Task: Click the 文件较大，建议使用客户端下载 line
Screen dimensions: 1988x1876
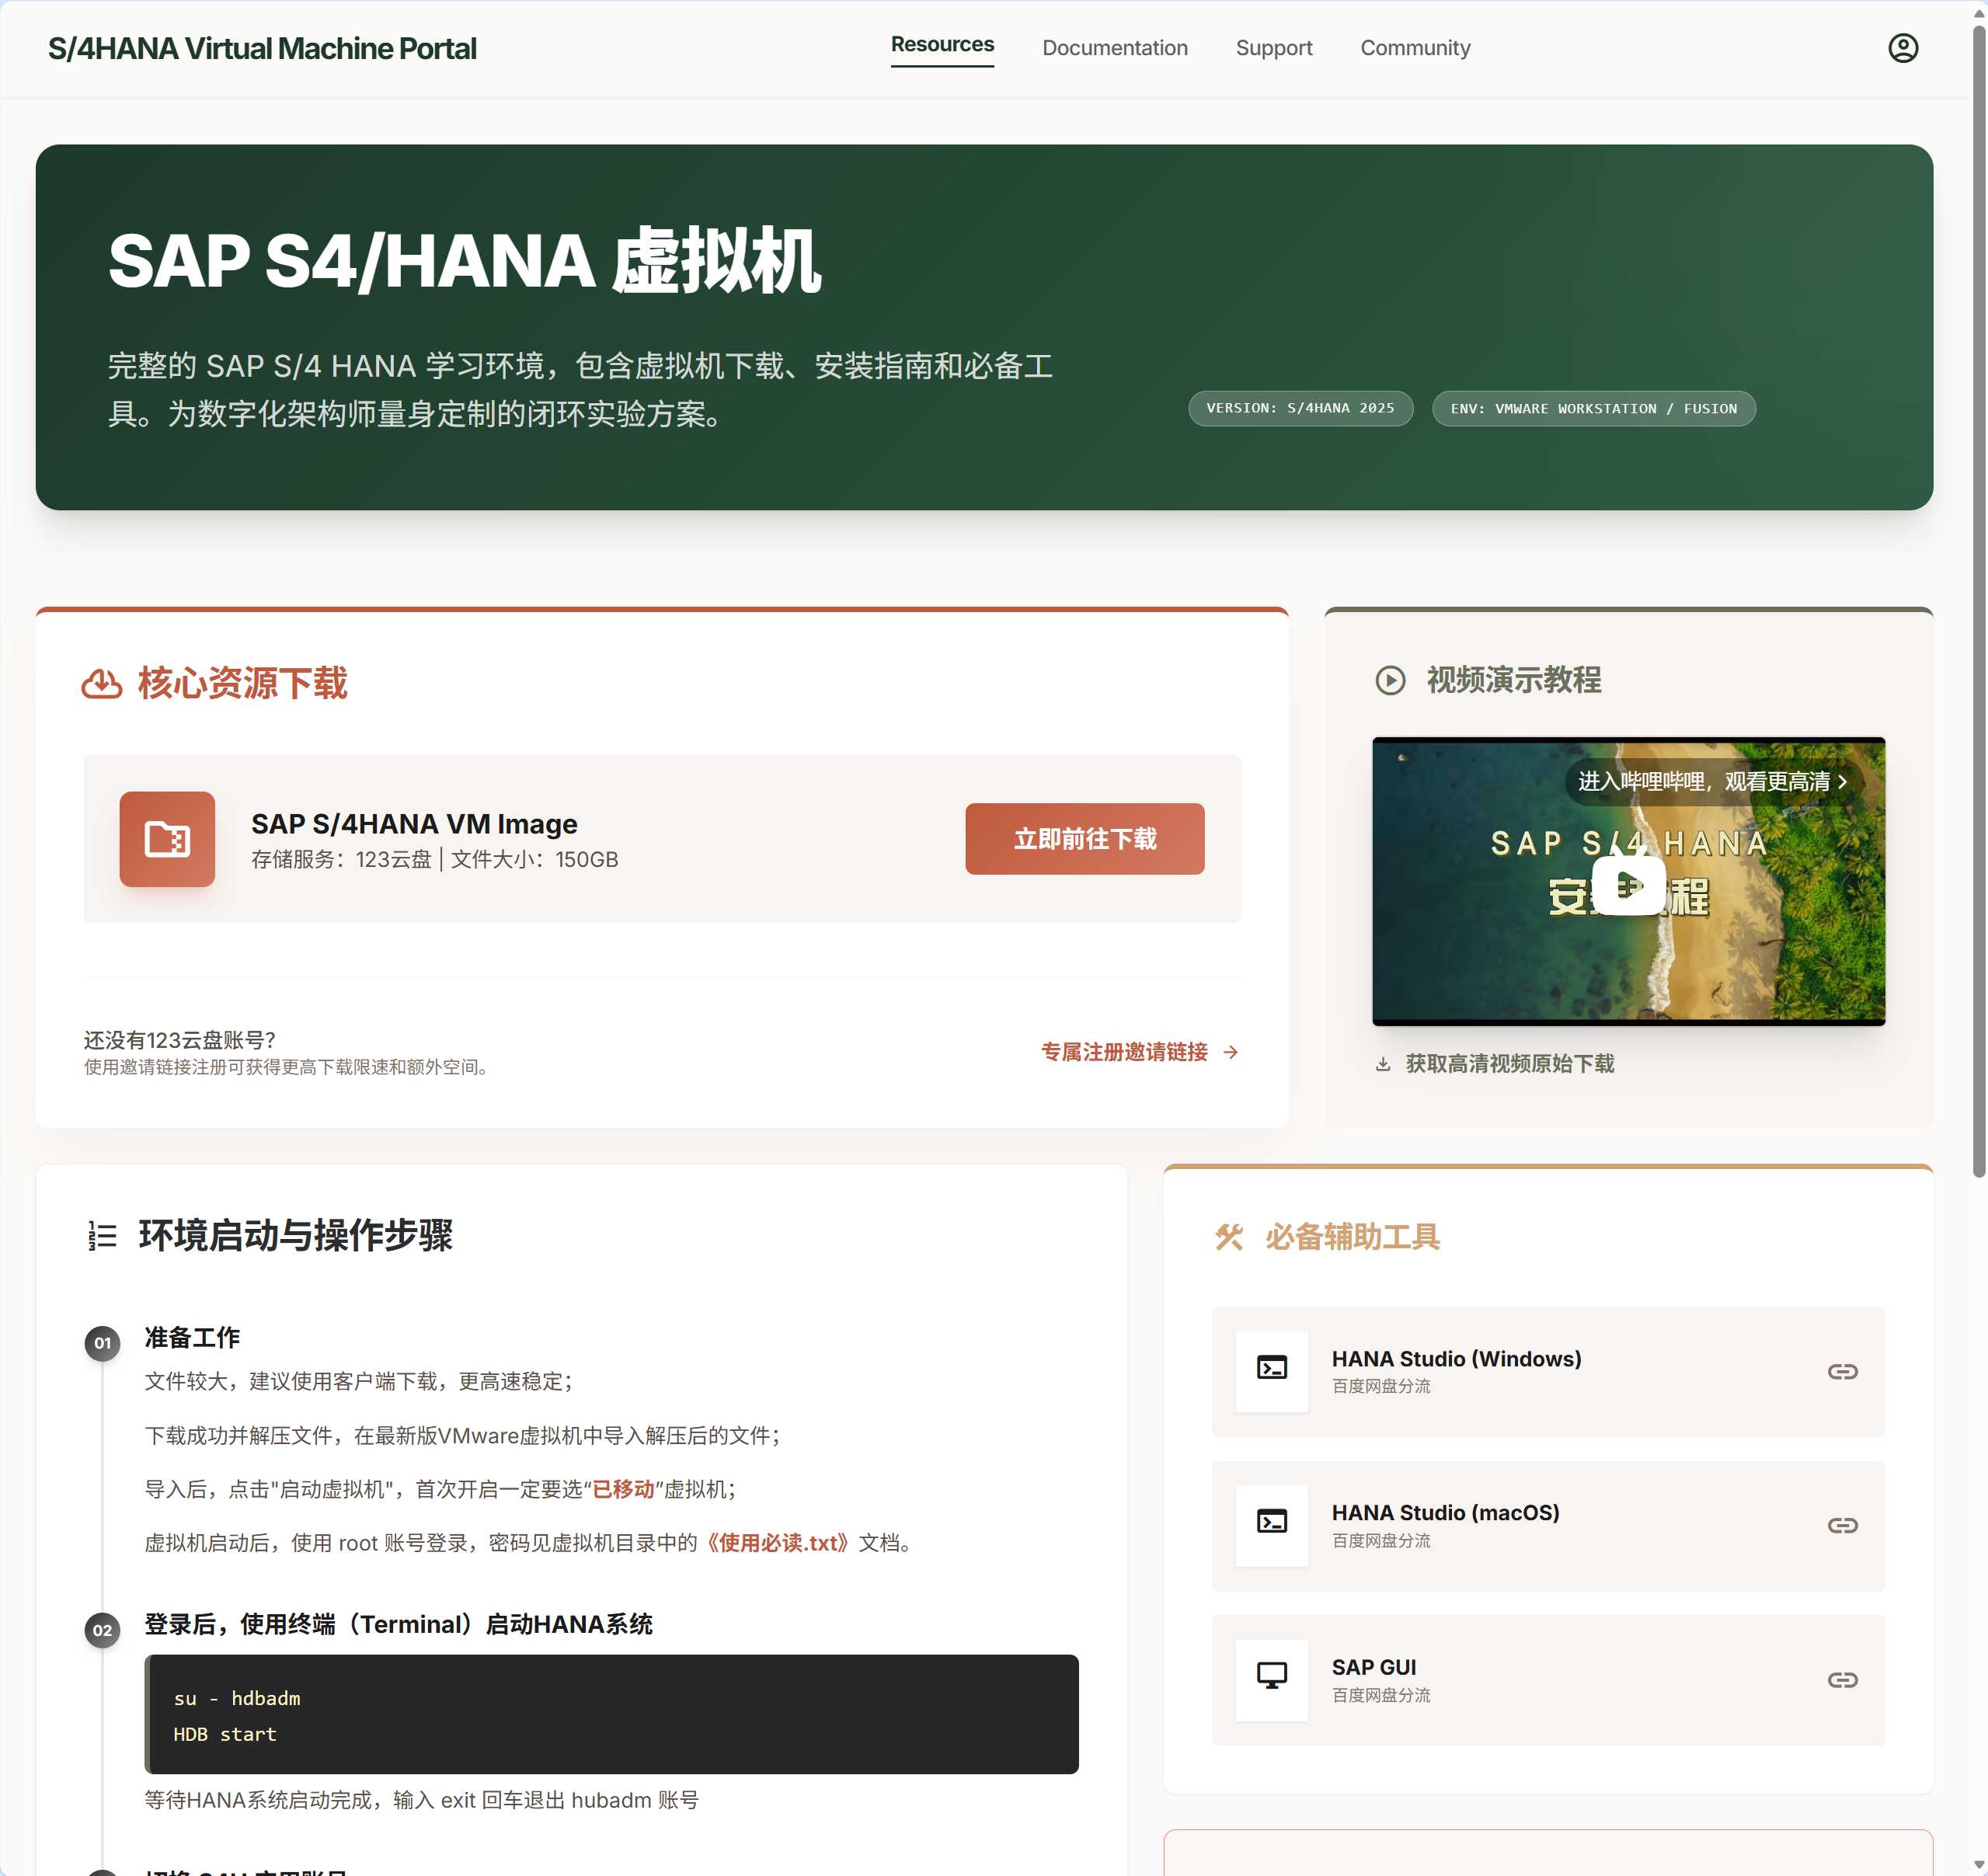Action: [x=359, y=1381]
